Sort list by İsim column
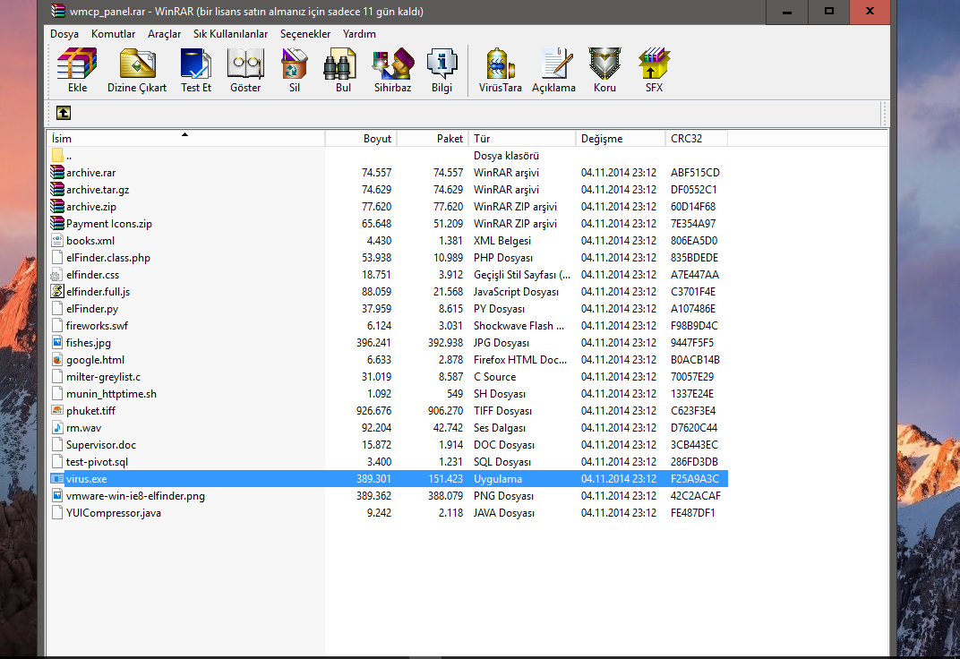960x659 pixels. tap(186, 138)
